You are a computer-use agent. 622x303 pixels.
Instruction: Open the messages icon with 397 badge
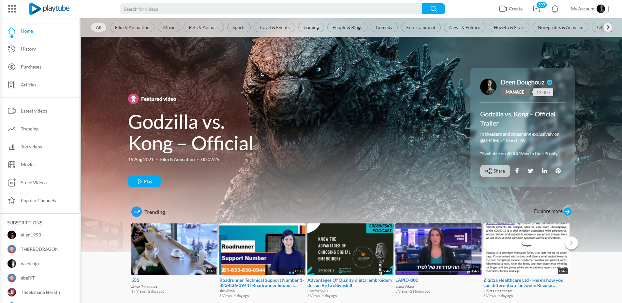[537, 9]
